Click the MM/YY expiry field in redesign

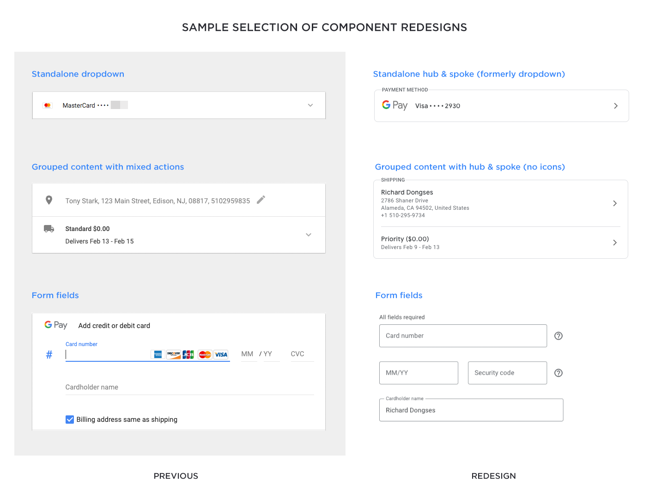419,373
